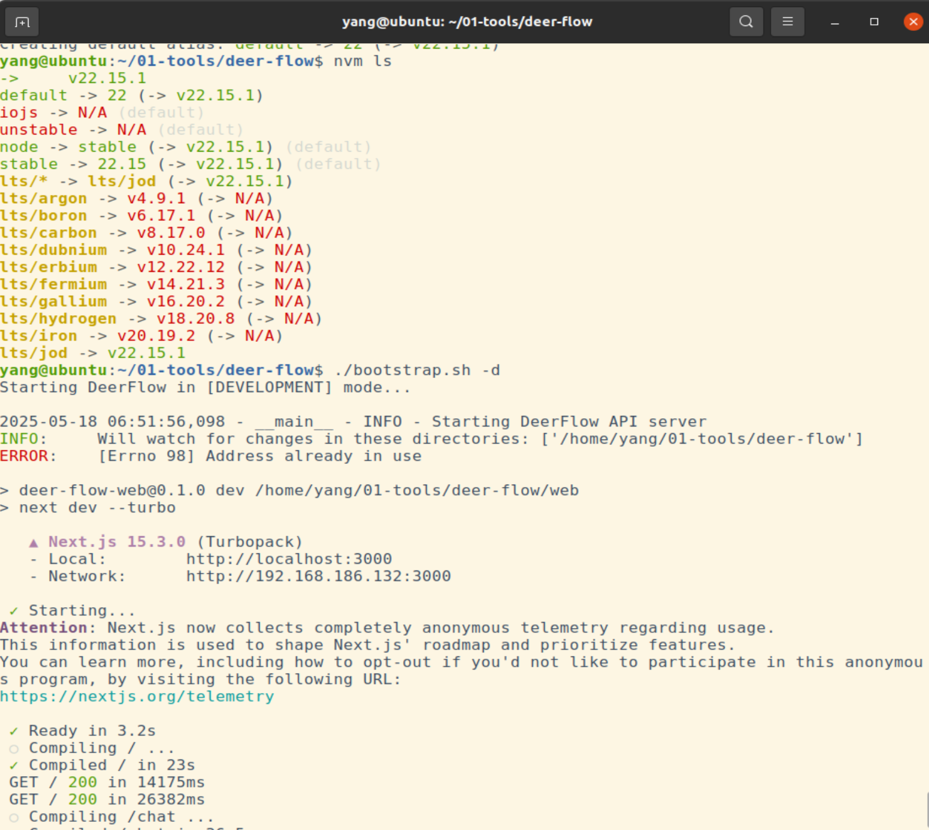Click the '✓ Starting...' line
This screenshot has width=929, height=830.
72,610
